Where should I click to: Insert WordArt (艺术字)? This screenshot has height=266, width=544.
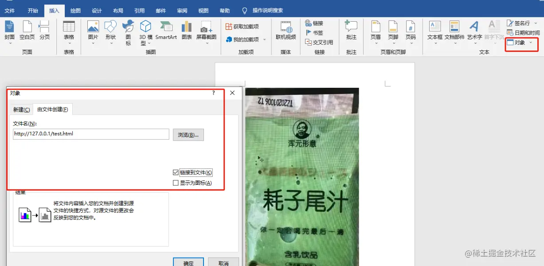point(474,31)
